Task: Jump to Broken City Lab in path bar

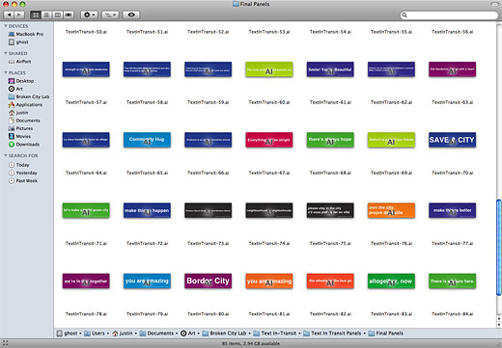Action: coord(224,334)
